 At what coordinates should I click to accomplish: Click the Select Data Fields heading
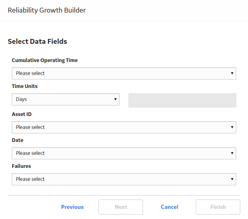coord(37,41)
